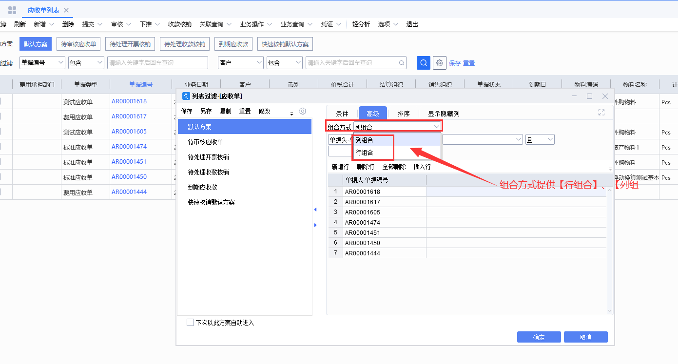The image size is (678, 364).
Task: Click the 列表过滤 dialog title icon
Action: (x=186, y=96)
